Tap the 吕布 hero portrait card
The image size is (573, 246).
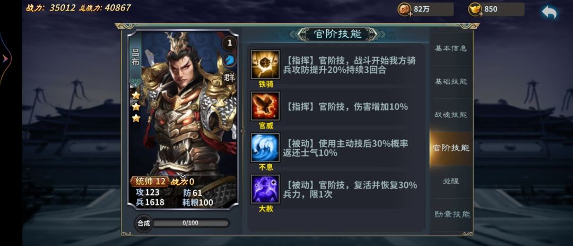[x=183, y=120]
